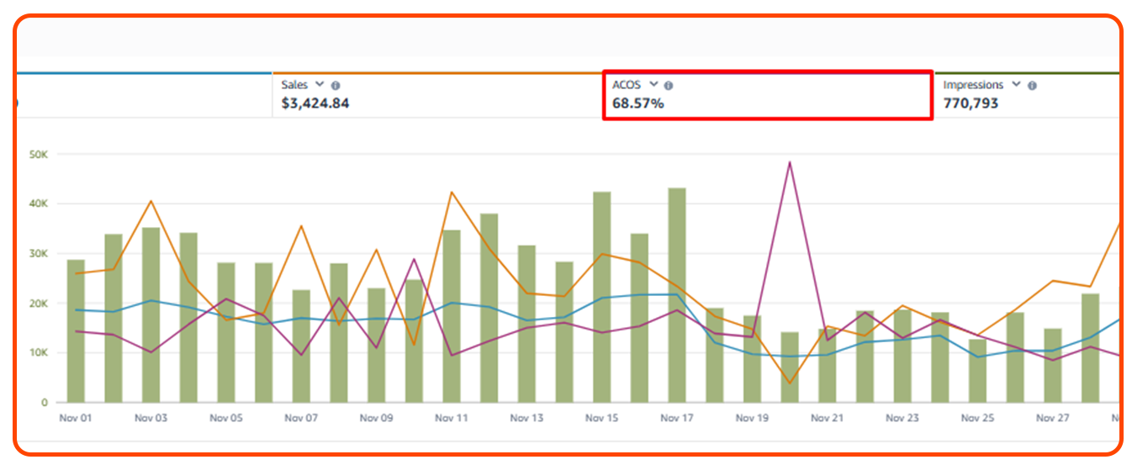Screen dimensions: 1132x465
Task: Open the Impressions metric dropdown chevron
Action: click(x=1016, y=84)
